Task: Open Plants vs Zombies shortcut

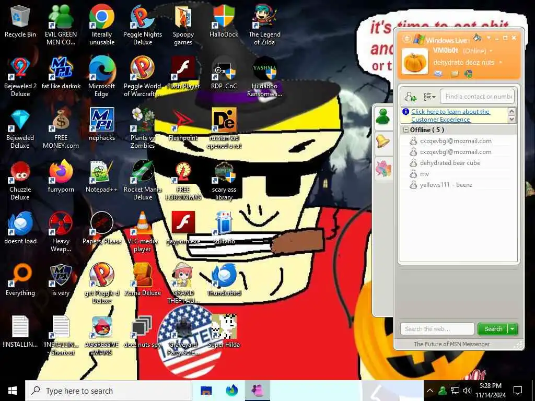Action: [x=143, y=128]
